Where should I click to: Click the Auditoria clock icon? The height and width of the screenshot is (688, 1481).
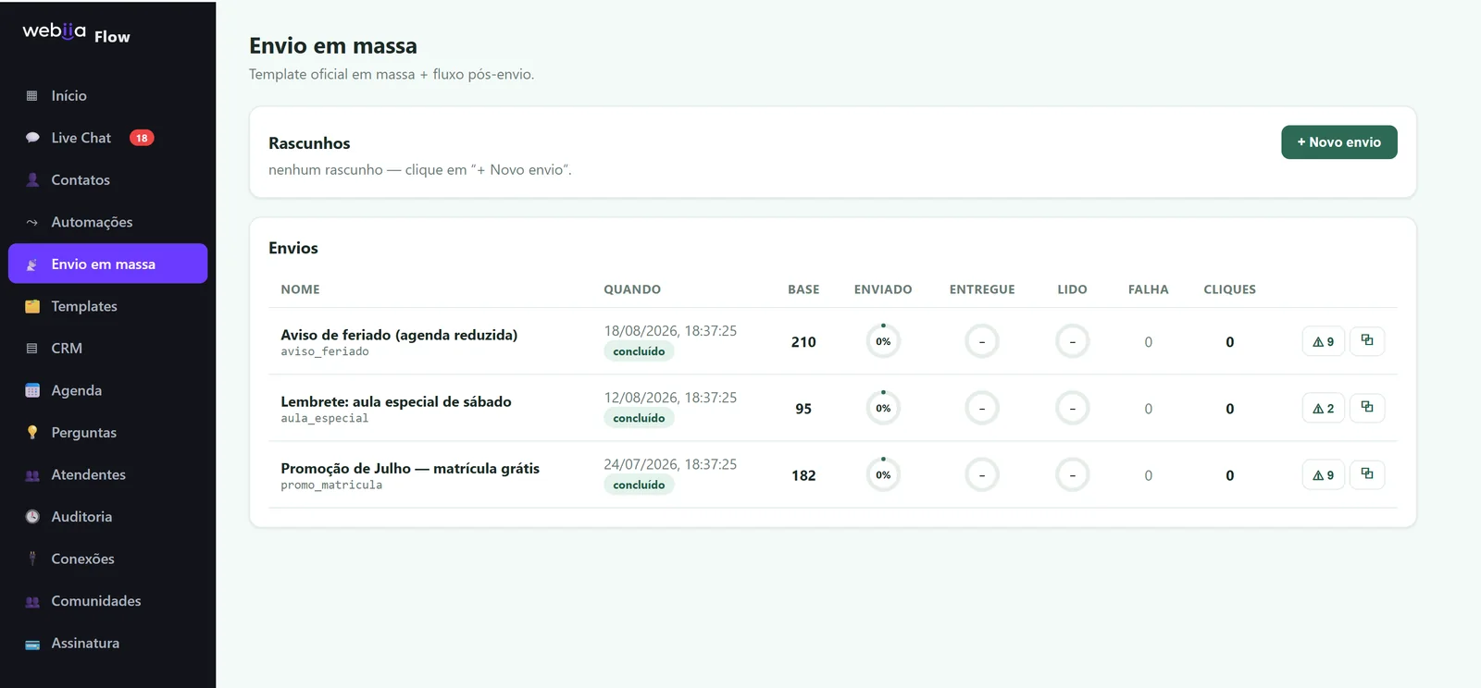tap(32, 517)
